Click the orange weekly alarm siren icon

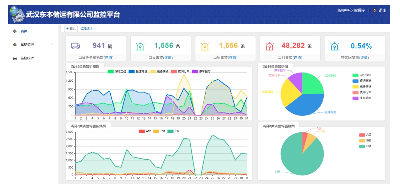tap(205, 46)
